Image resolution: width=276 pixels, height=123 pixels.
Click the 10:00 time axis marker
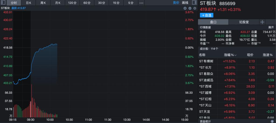point(50,120)
